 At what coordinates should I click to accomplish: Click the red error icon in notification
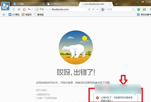click(97, 98)
